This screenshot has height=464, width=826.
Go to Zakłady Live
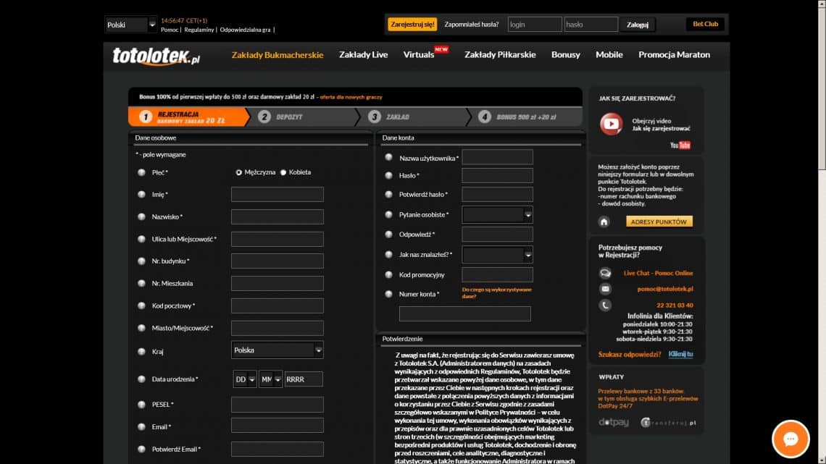coord(364,55)
